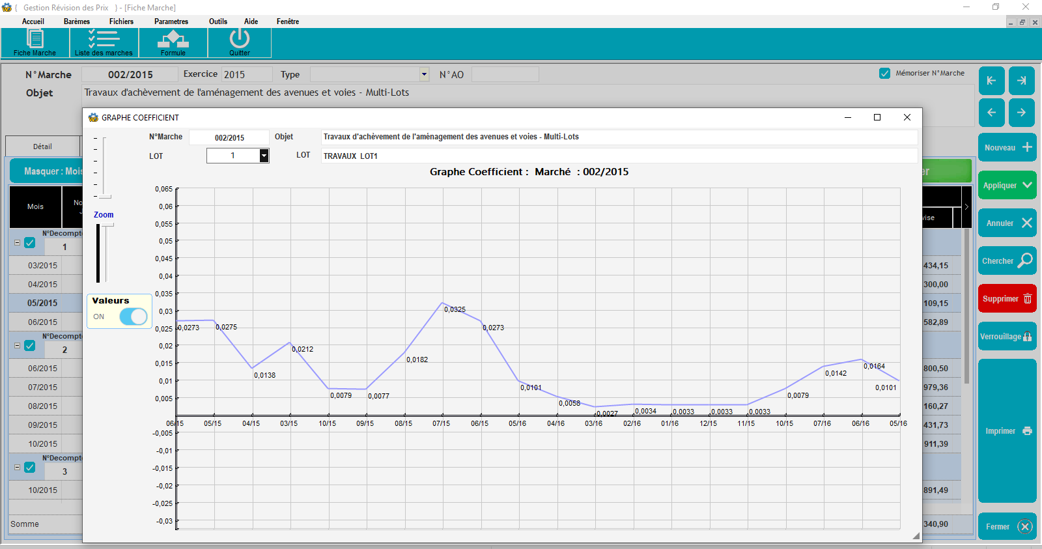This screenshot has height=549, width=1042.
Task: Collapse the Decompte 1 group
Action: click(x=18, y=243)
